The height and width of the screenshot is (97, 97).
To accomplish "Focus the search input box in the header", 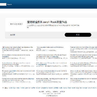I will pos(3,4).
